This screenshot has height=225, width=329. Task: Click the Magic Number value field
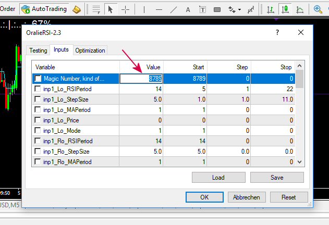[x=141, y=79]
